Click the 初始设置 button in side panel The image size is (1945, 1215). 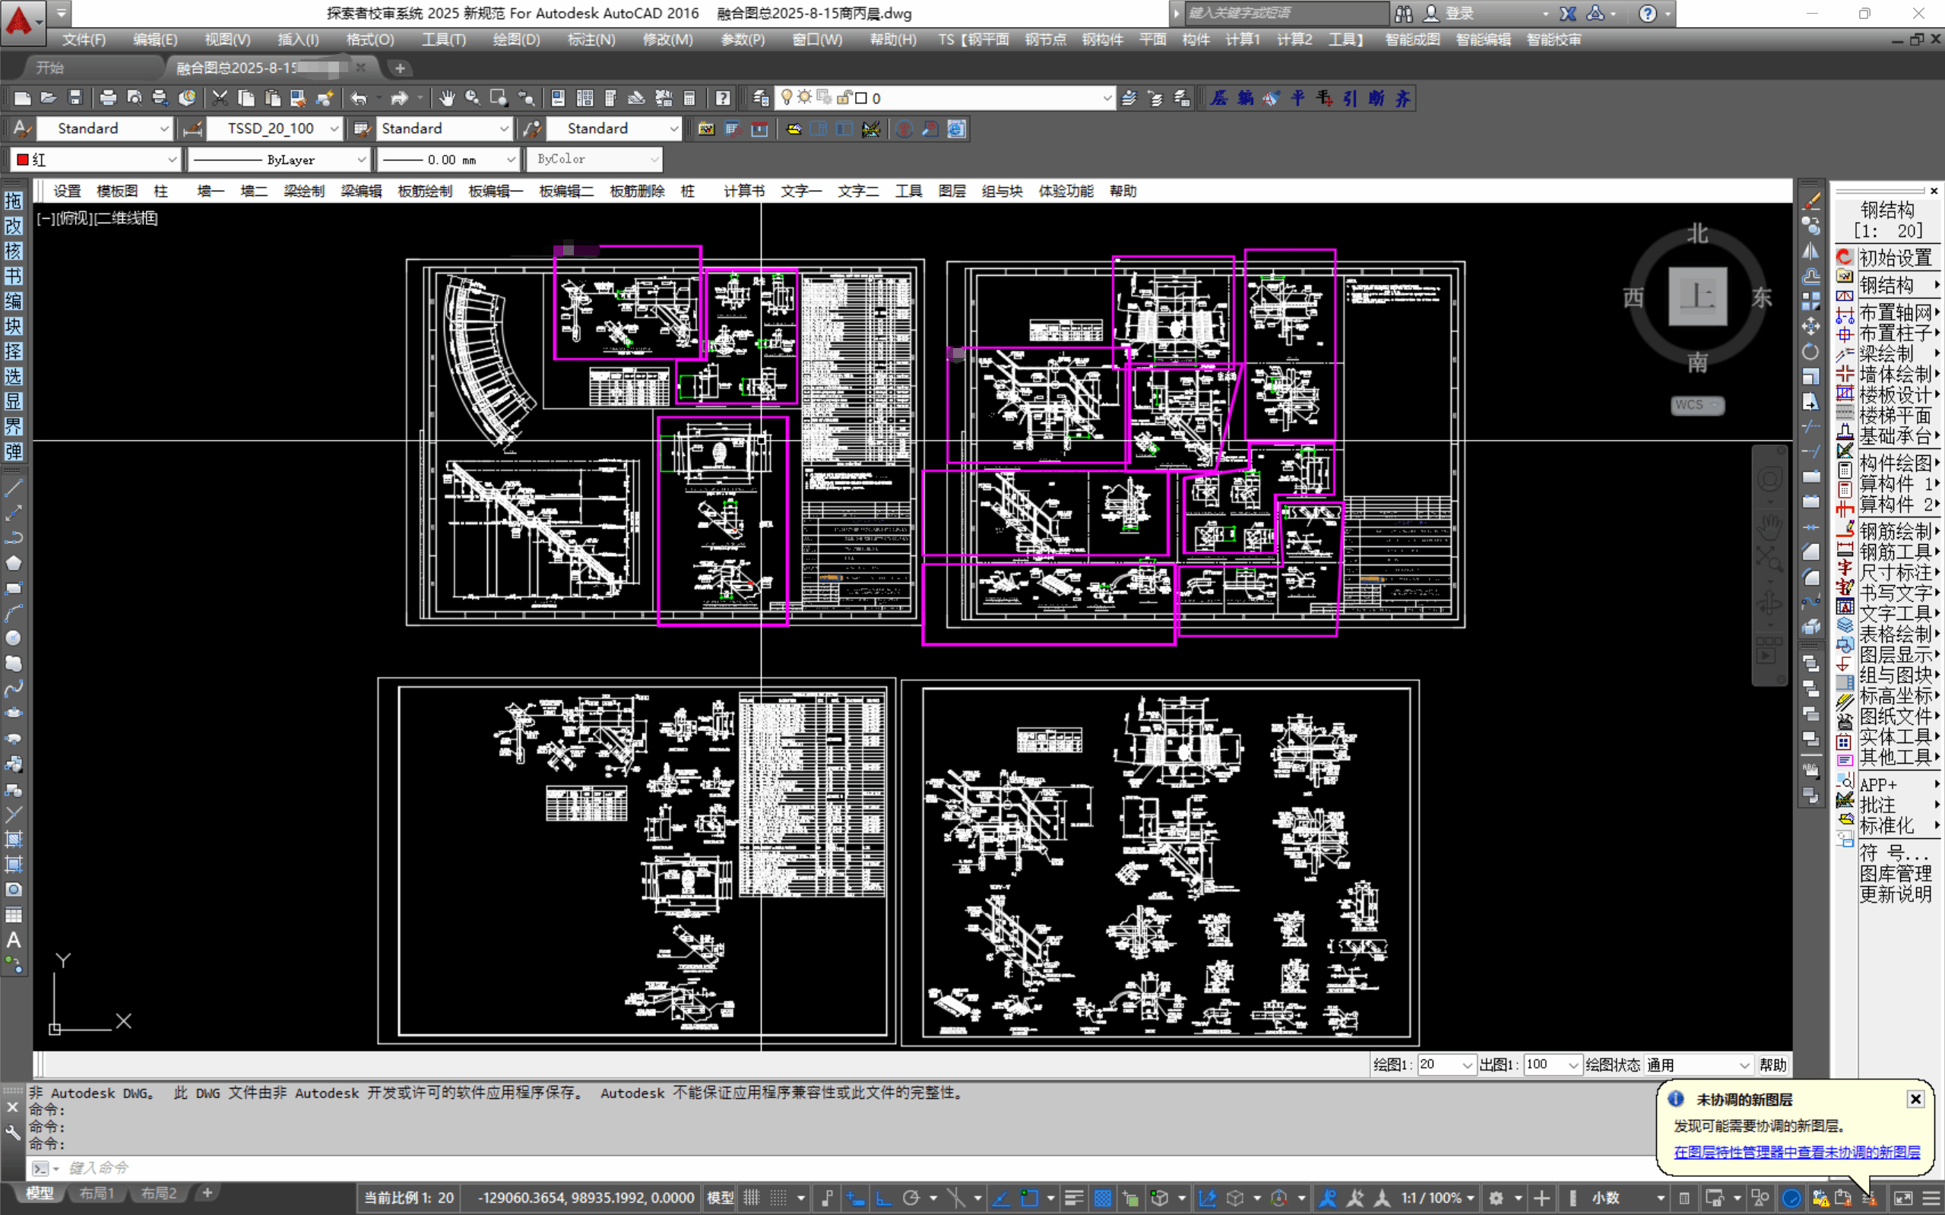point(1895,258)
